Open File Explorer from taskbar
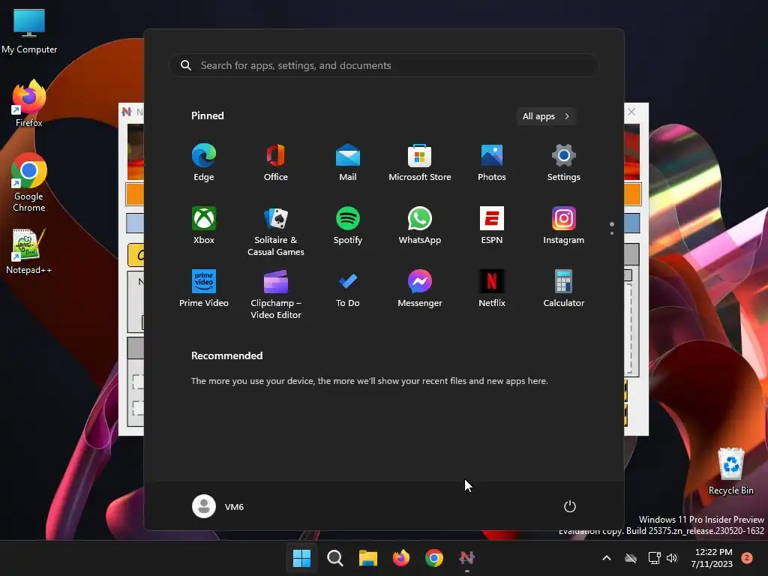Viewport: 768px width, 576px height. (367, 558)
